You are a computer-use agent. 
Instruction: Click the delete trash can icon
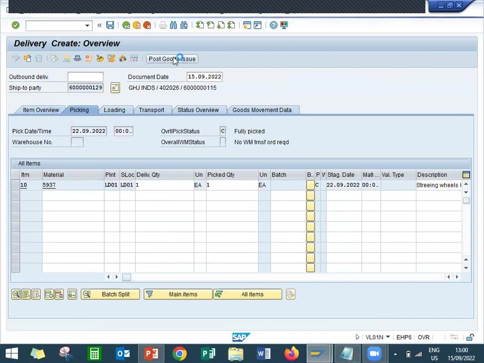click(x=39, y=58)
